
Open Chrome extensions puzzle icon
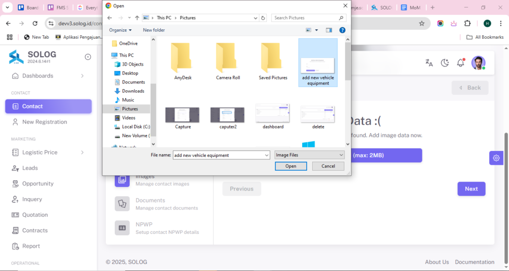pyautogui.click(x=467, y=23)
